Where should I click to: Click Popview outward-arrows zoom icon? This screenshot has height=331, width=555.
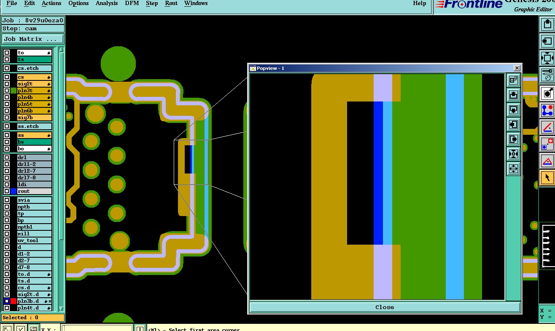(x=513, y=169)
